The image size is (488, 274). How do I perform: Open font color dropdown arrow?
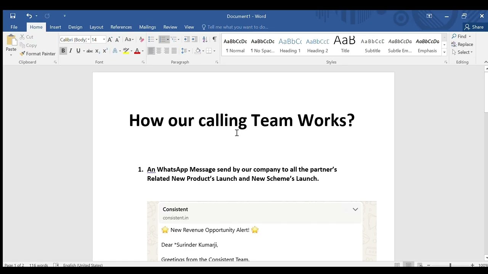(143, 51)
